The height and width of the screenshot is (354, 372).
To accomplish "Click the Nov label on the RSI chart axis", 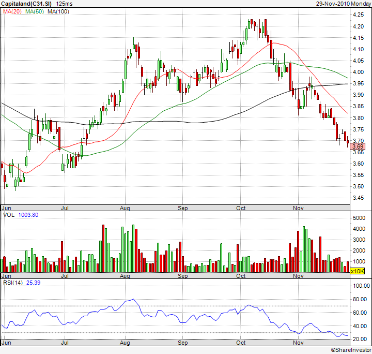I will [298, 343].
